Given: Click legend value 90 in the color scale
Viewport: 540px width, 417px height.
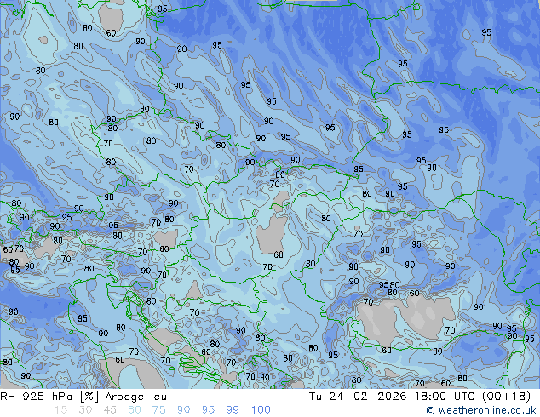Looking at the screenshot, I should pyautogui.click(x=183, y=410).
